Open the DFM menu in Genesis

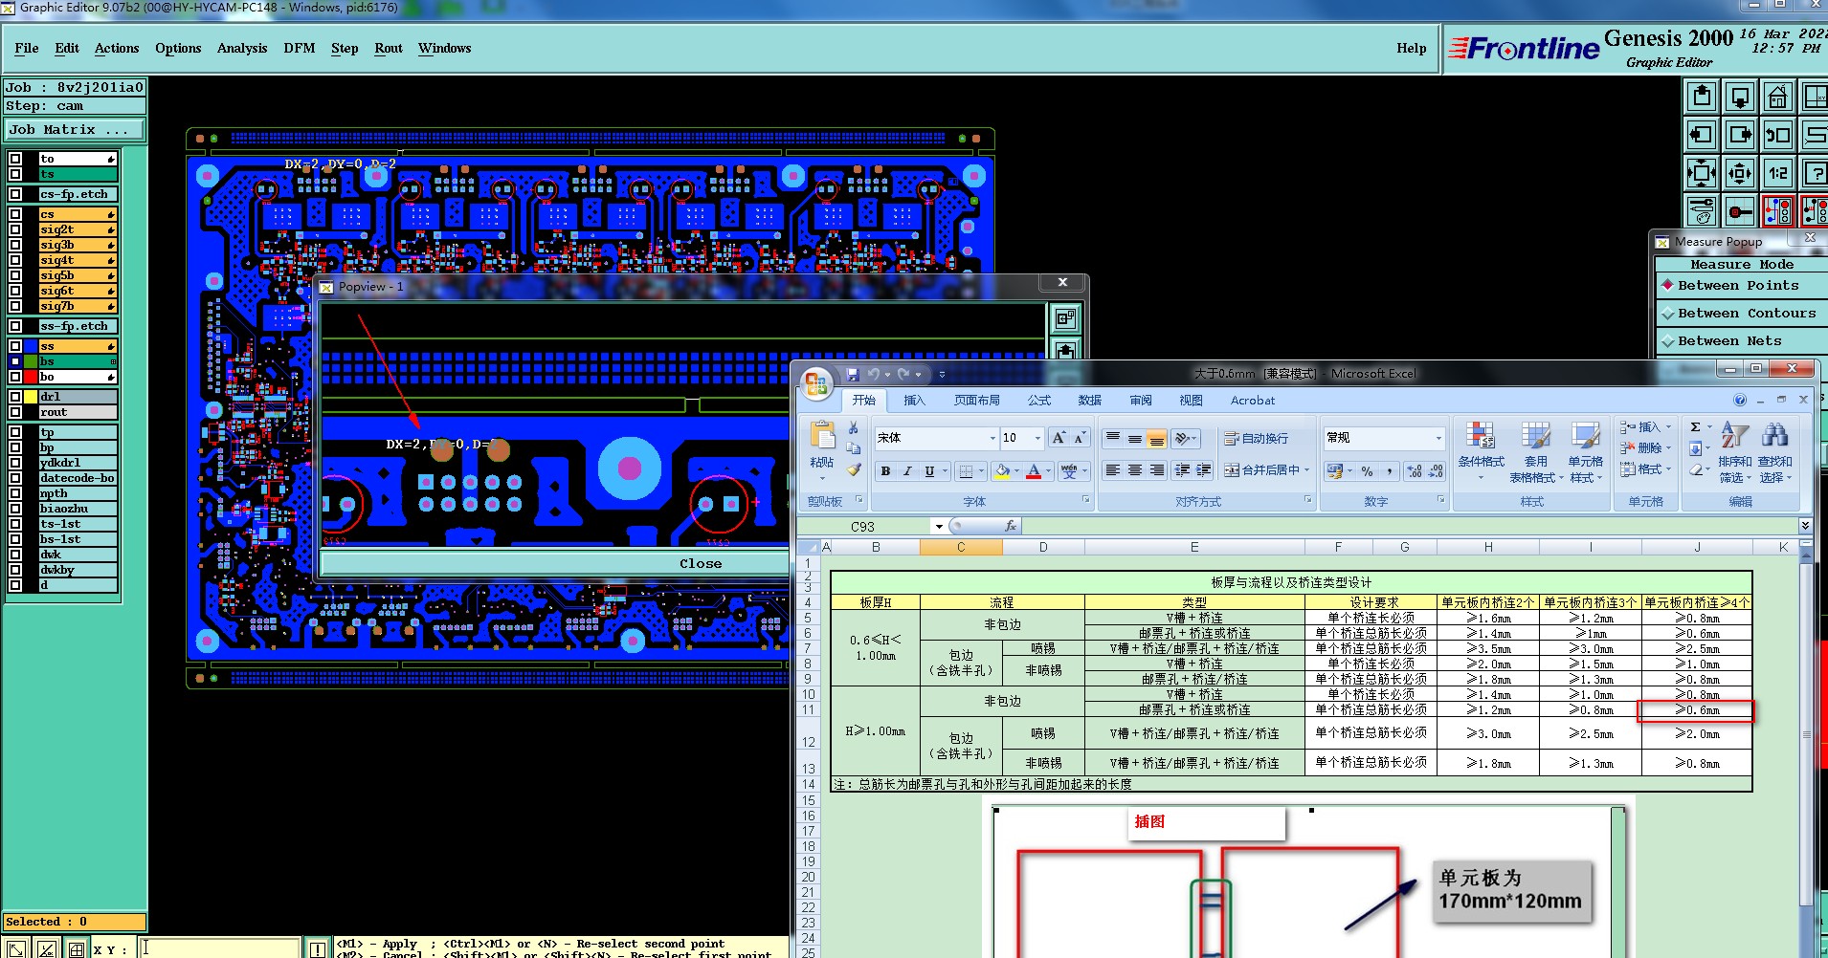coord(300,48)
